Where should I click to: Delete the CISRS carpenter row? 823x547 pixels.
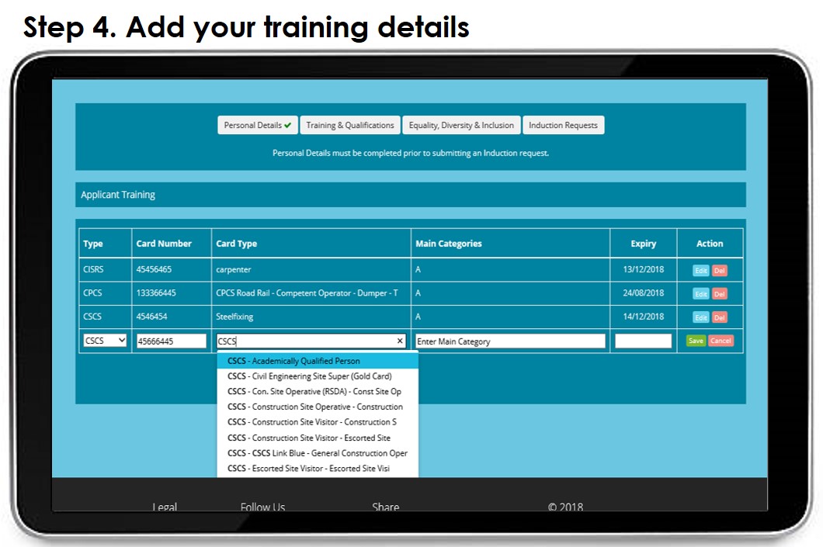coord(720,271)
